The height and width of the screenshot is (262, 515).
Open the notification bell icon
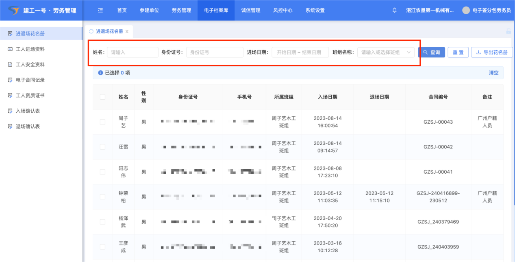(x=394, y=11)
